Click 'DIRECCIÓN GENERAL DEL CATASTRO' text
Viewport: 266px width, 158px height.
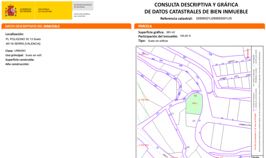[x=82, y=15]
